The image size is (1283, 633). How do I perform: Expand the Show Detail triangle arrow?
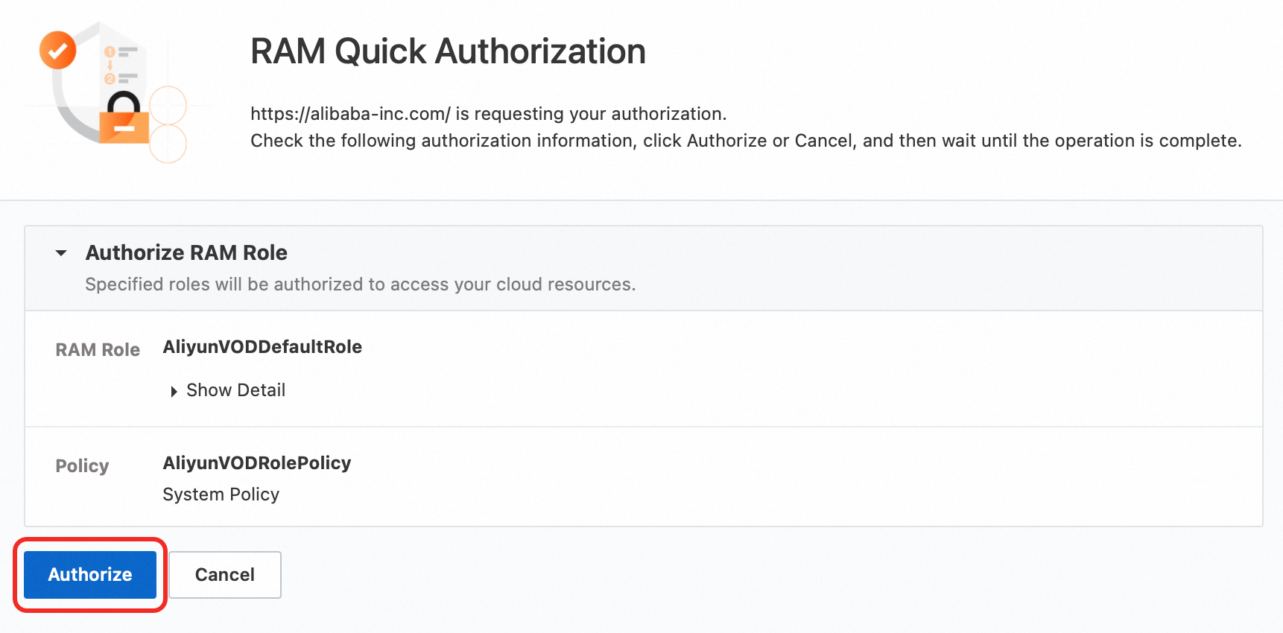click(174, 391)
